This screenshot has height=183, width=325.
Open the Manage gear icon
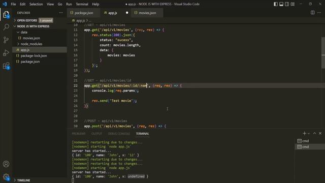point(6,177)
